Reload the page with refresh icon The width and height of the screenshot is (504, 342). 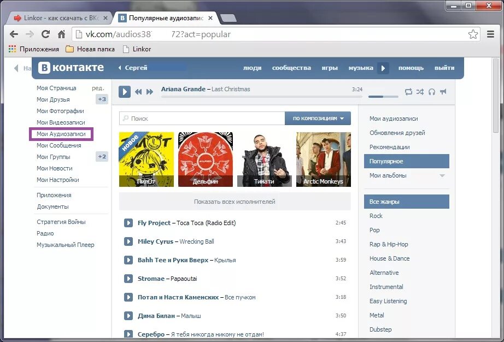[x=45, y=34]
